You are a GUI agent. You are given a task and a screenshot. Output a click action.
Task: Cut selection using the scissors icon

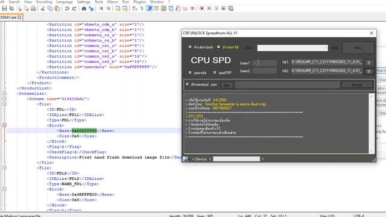(x=43, y=8)
